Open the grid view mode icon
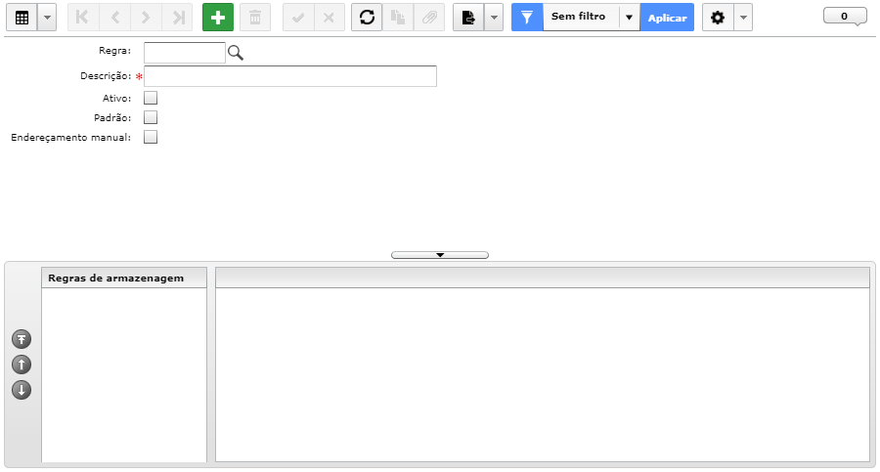The height and width of the screenshot is (472, 880). 22,18
